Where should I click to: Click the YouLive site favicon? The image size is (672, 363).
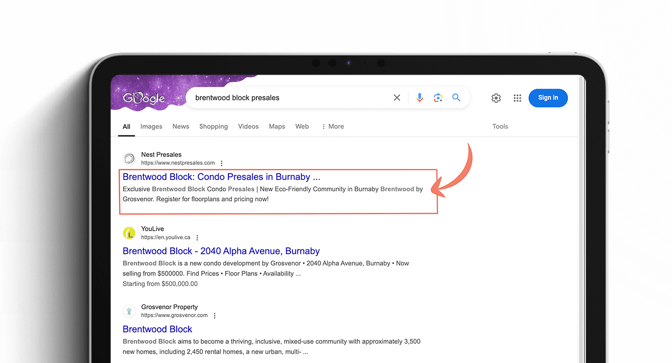129,233
